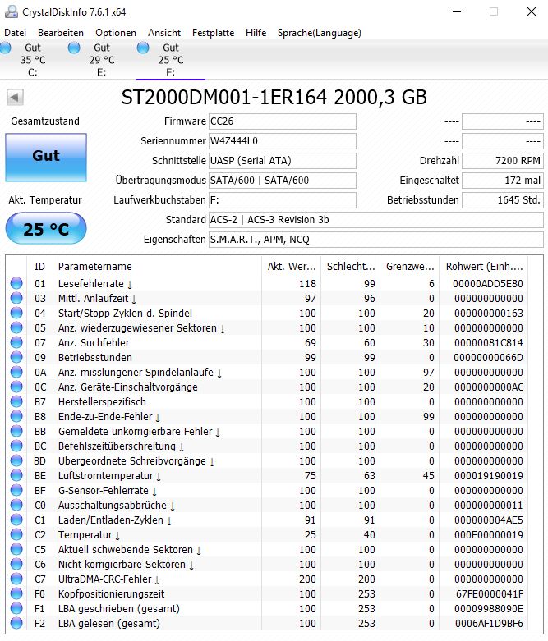
Task: Click the ID column header
Action: (40, 267)
